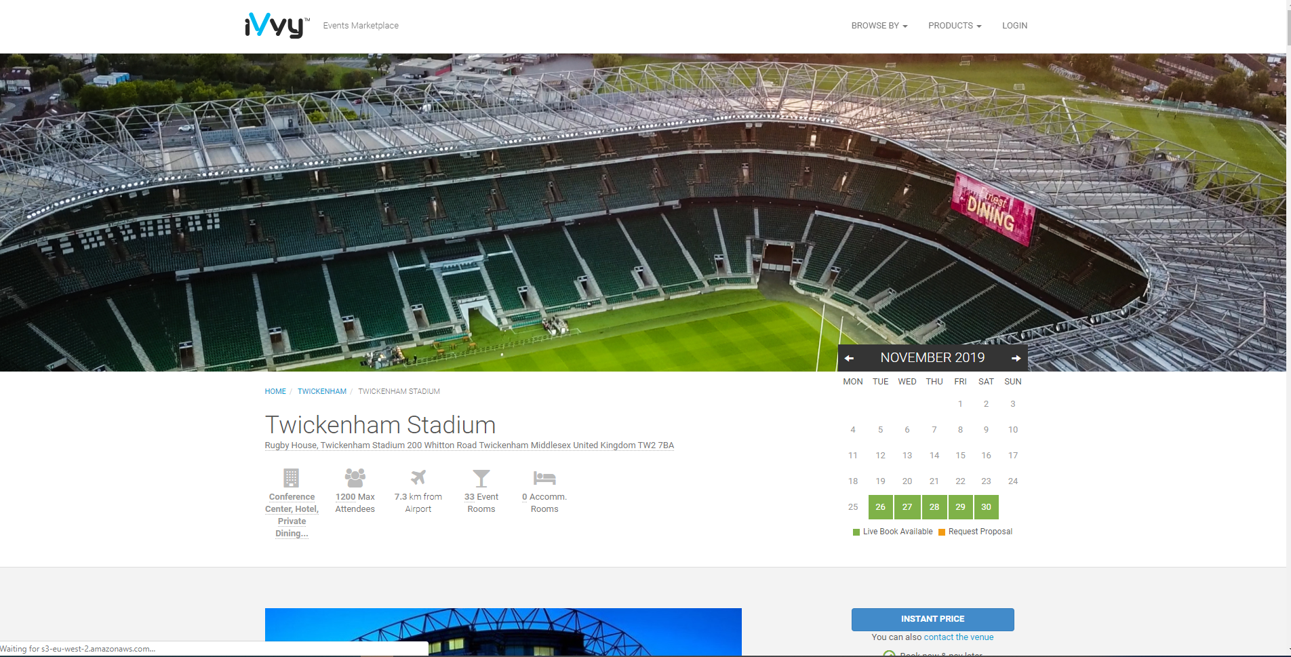Go to previous month in calendar

(849, 358)
